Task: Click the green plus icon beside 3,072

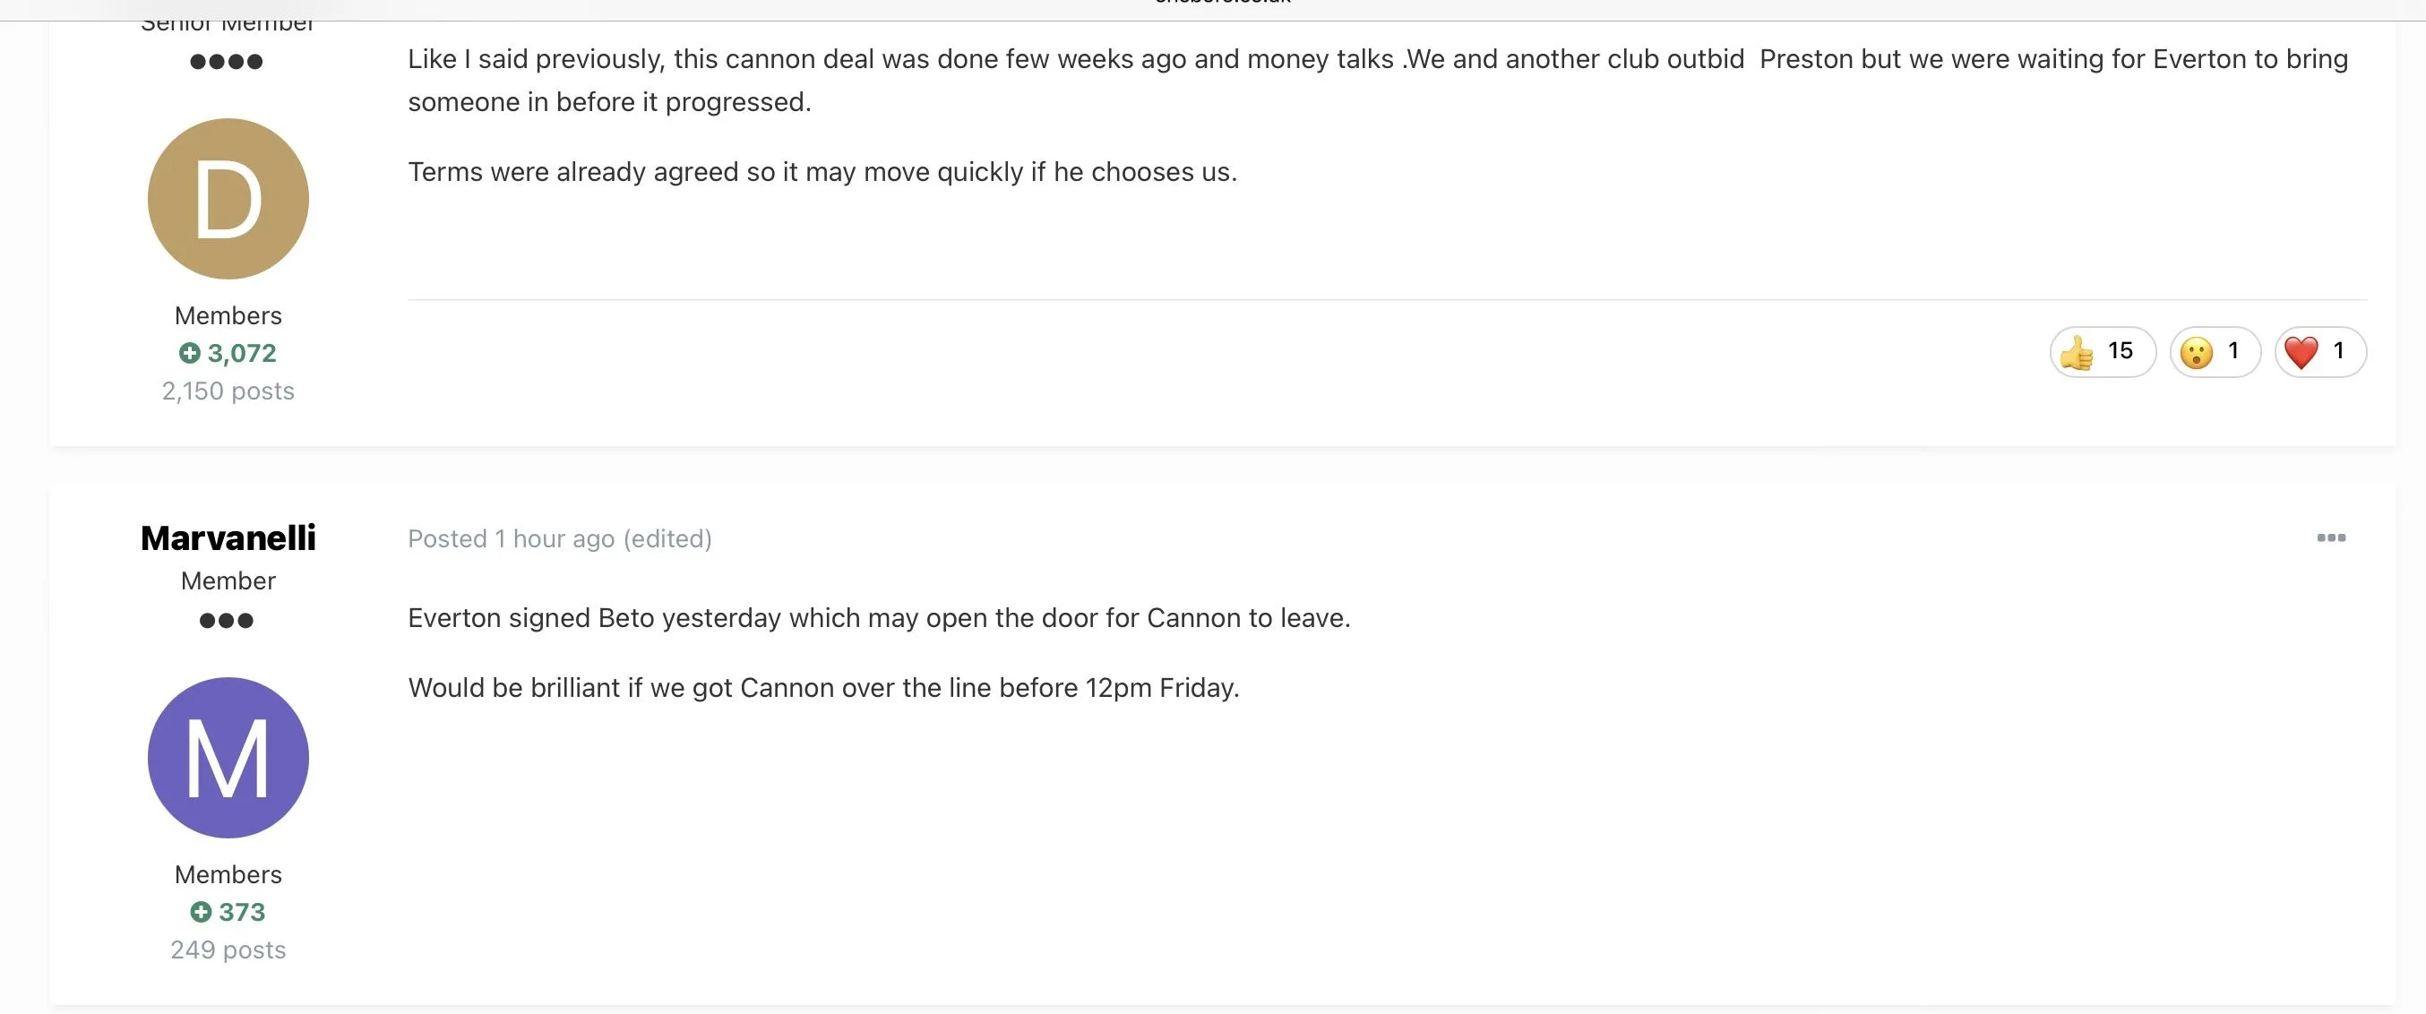Action: (x=189, y=353)
